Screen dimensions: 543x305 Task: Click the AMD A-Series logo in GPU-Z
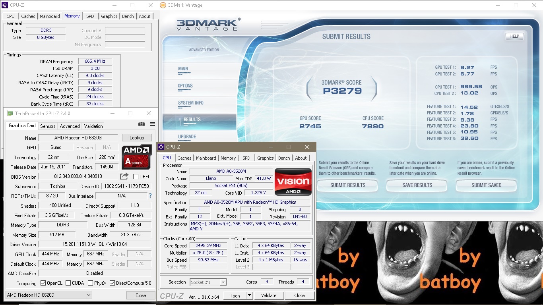(x=137, y=156)
